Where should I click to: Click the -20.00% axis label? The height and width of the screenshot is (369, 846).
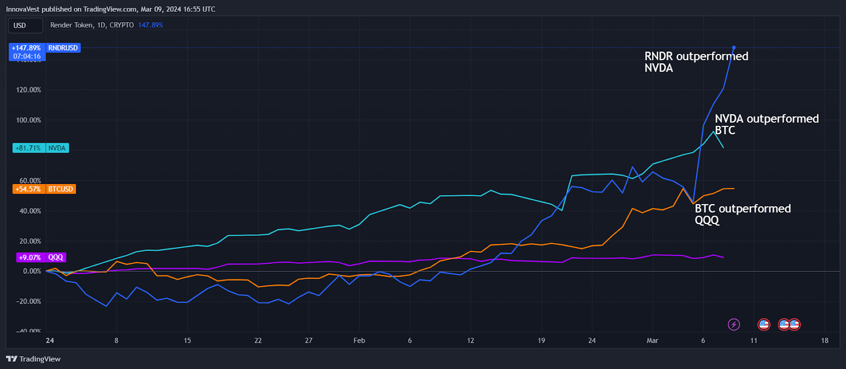coord(29,301)
